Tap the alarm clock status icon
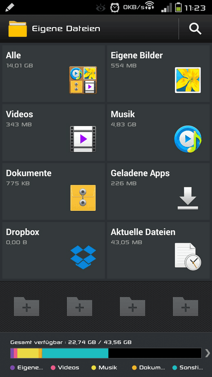 click(x=115, y=7)
